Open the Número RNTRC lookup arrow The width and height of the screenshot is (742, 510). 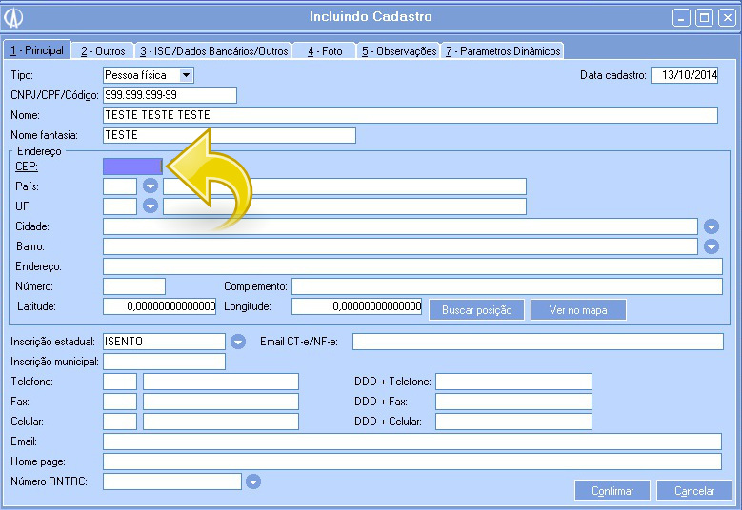pyautogui.click(x=252, y=481)
